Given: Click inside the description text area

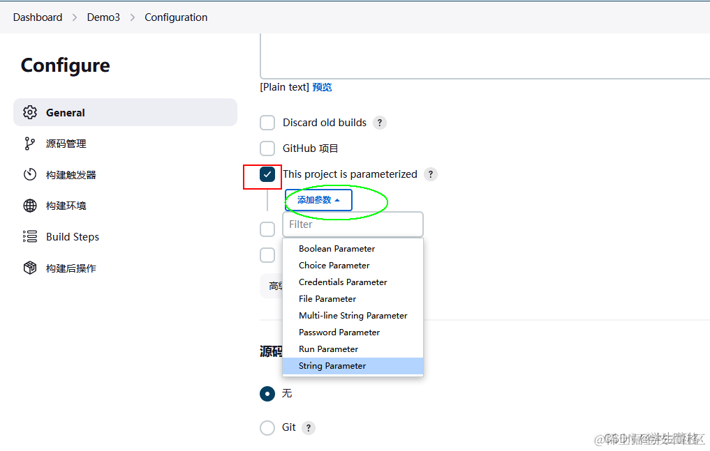Looking at the screenshot, I should (485, 56).
